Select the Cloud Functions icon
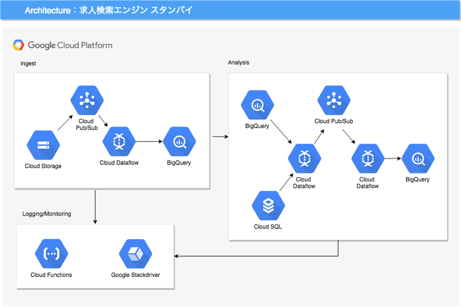The width and height of the screenshot is (461, 307). coord(51,253)
